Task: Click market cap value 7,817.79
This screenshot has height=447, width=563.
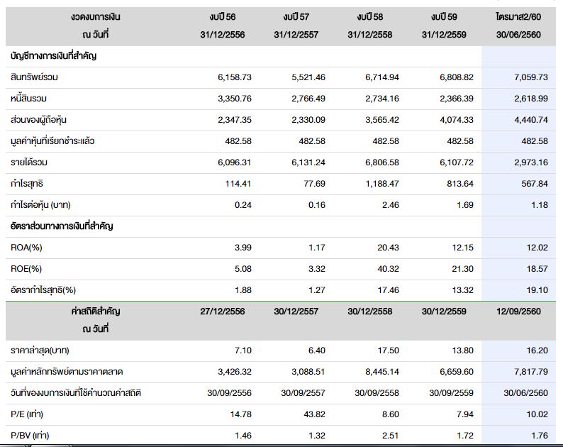Action: coord(531,372)
